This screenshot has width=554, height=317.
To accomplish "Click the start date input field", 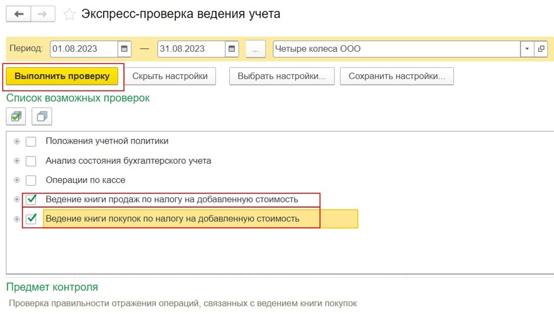I will click(84, 49).
